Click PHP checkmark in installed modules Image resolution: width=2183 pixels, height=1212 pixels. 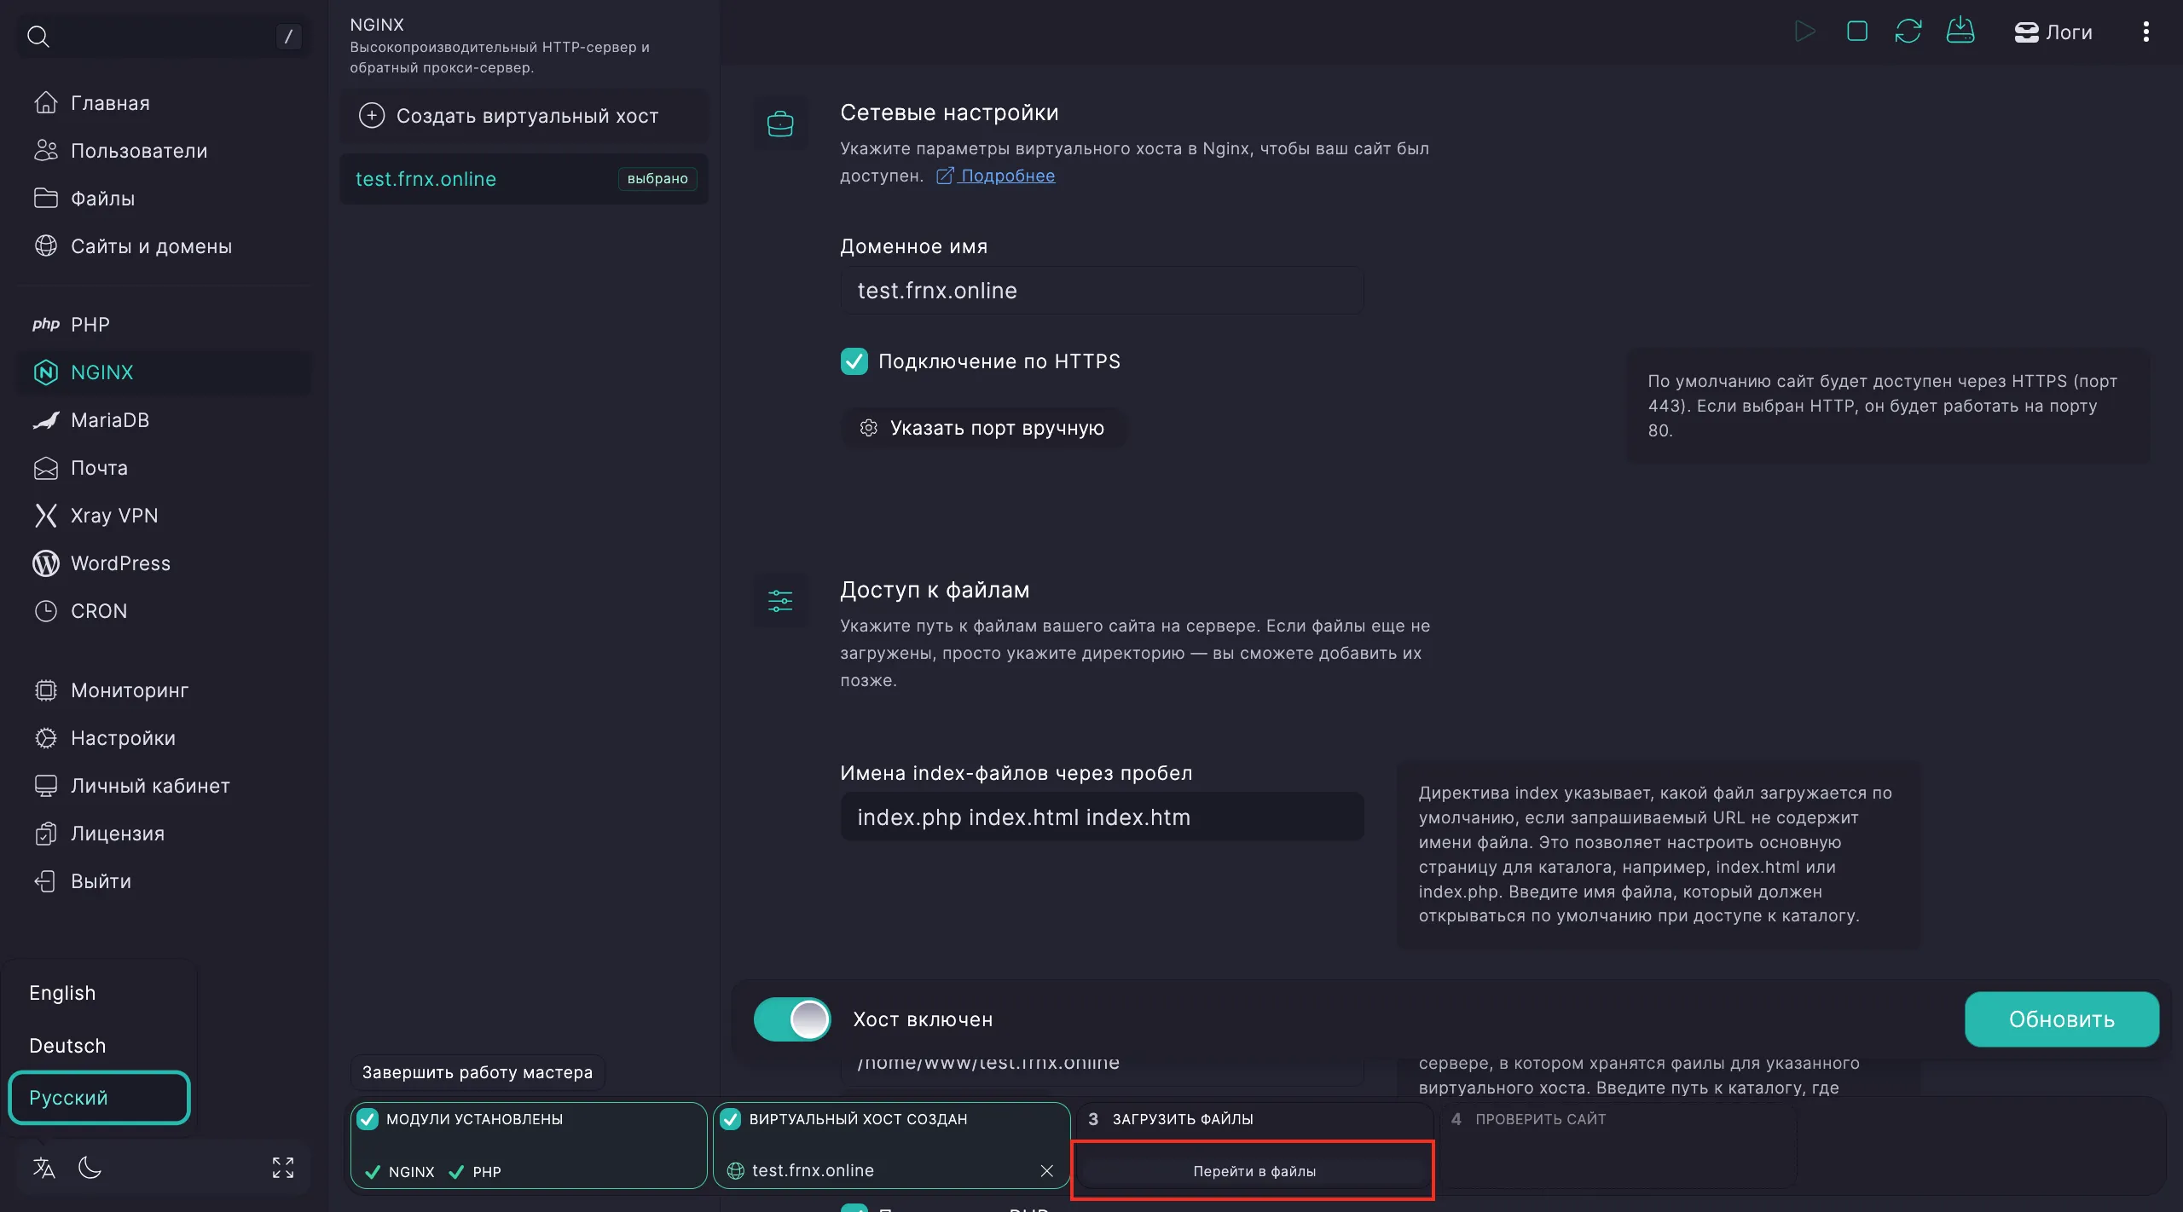(456, 1172)
